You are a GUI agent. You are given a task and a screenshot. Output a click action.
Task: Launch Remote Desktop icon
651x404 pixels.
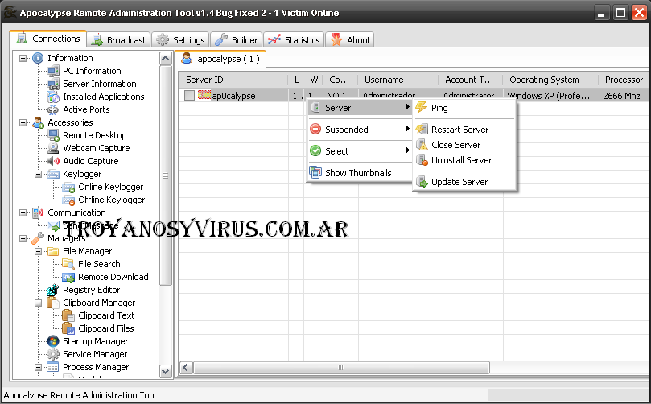click(x=53, y=135)
